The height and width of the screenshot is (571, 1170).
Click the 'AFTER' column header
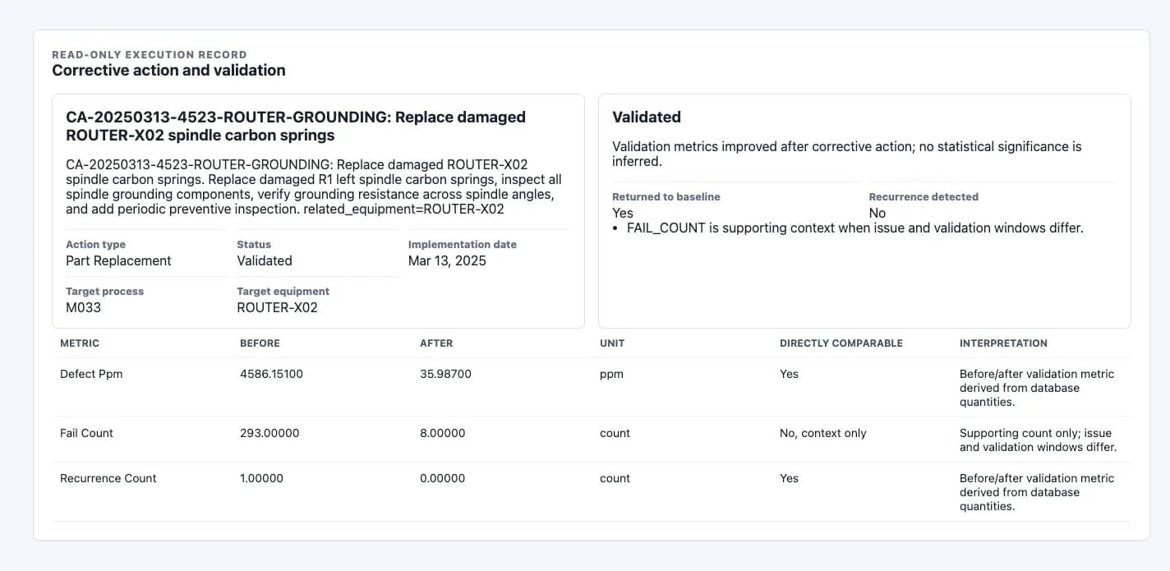click(x=436, y=343)
